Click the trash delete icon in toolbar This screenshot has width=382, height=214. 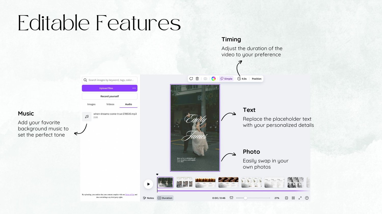197,79
